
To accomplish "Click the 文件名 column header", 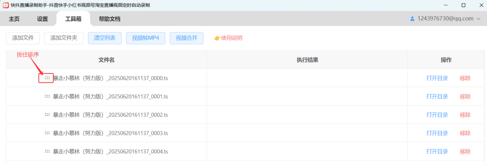I will point(106,60).
